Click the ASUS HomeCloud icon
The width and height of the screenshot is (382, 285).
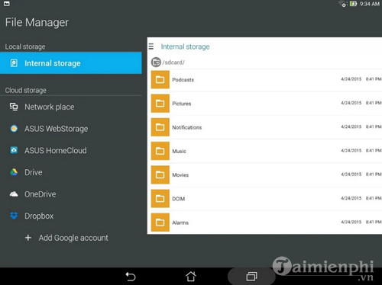(14, 150)
